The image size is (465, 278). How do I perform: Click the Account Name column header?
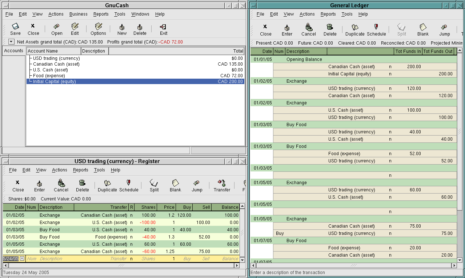pos(53,51)
